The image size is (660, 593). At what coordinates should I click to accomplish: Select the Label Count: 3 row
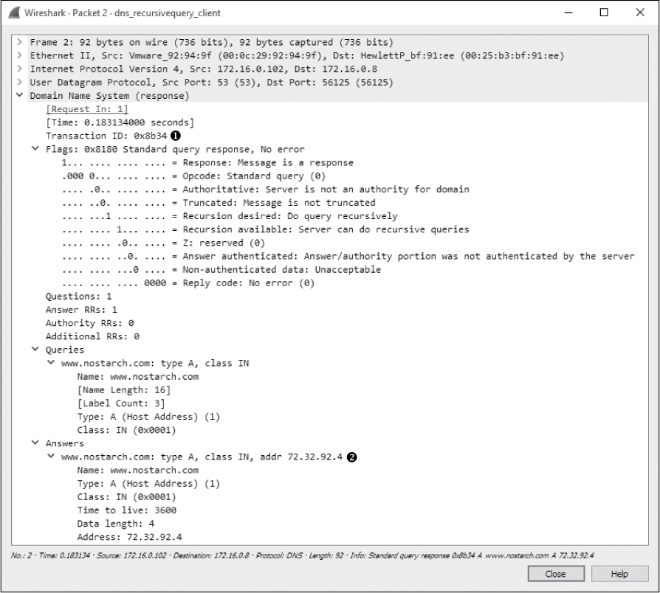point(121,403)
